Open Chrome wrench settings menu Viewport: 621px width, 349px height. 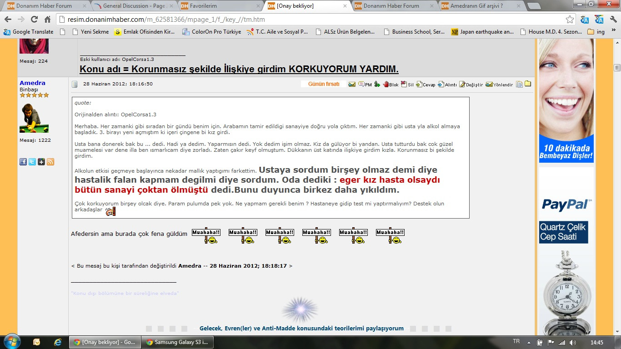(x=613, y=20)
